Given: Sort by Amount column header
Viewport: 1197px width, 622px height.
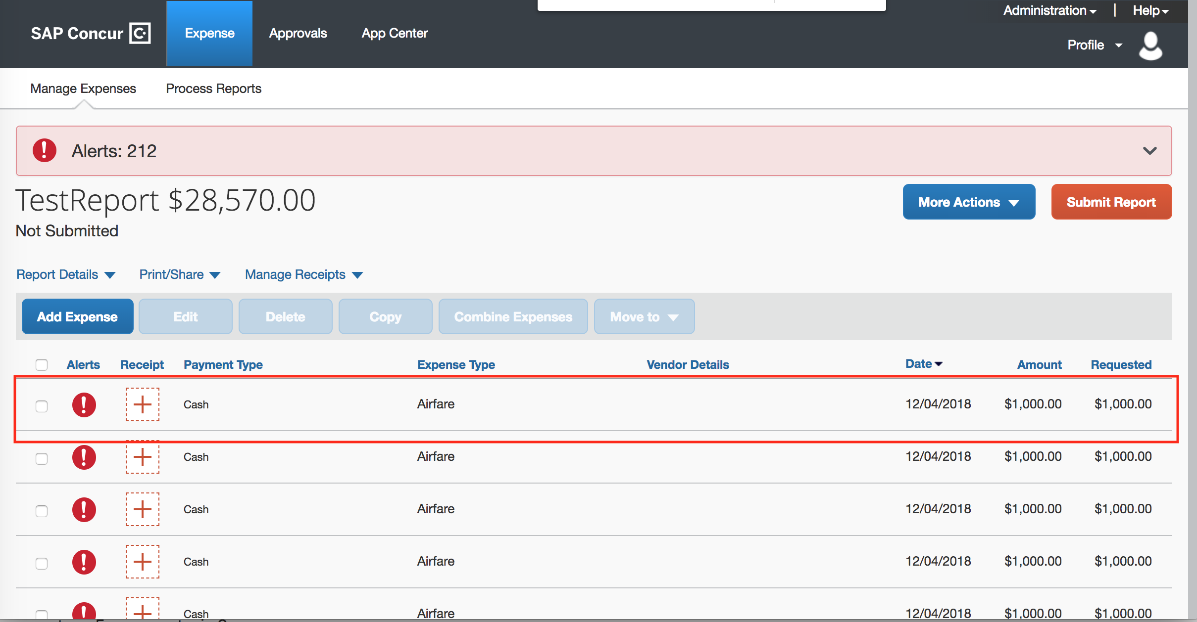Looking at the screenshot, I should point(1040,365).
